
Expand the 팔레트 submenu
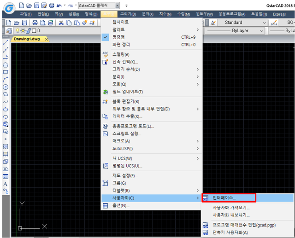point(152,29)
